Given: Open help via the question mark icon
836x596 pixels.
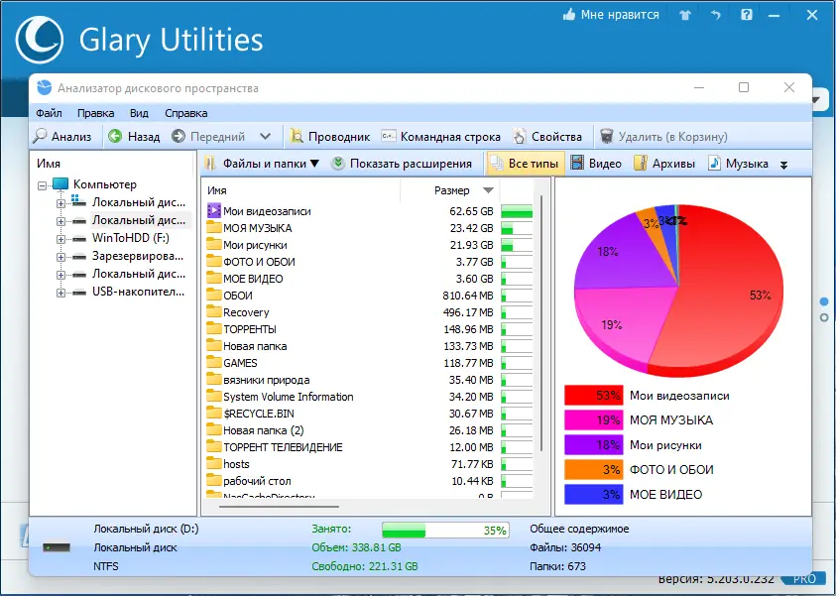Looking at the screenshot, I should (x=746, y=15).
